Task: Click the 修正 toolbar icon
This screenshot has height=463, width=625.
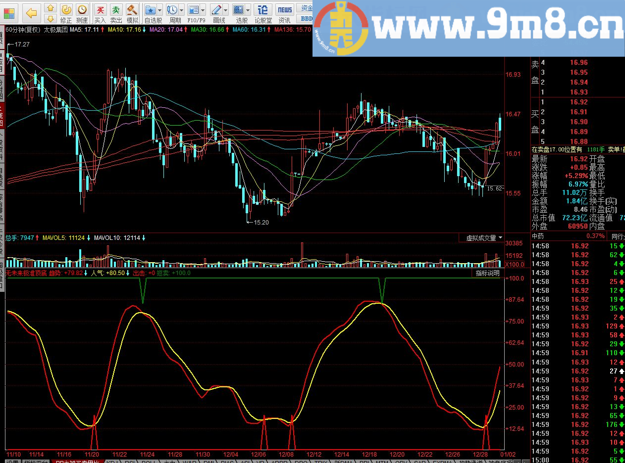Action: tap(66, 9)
